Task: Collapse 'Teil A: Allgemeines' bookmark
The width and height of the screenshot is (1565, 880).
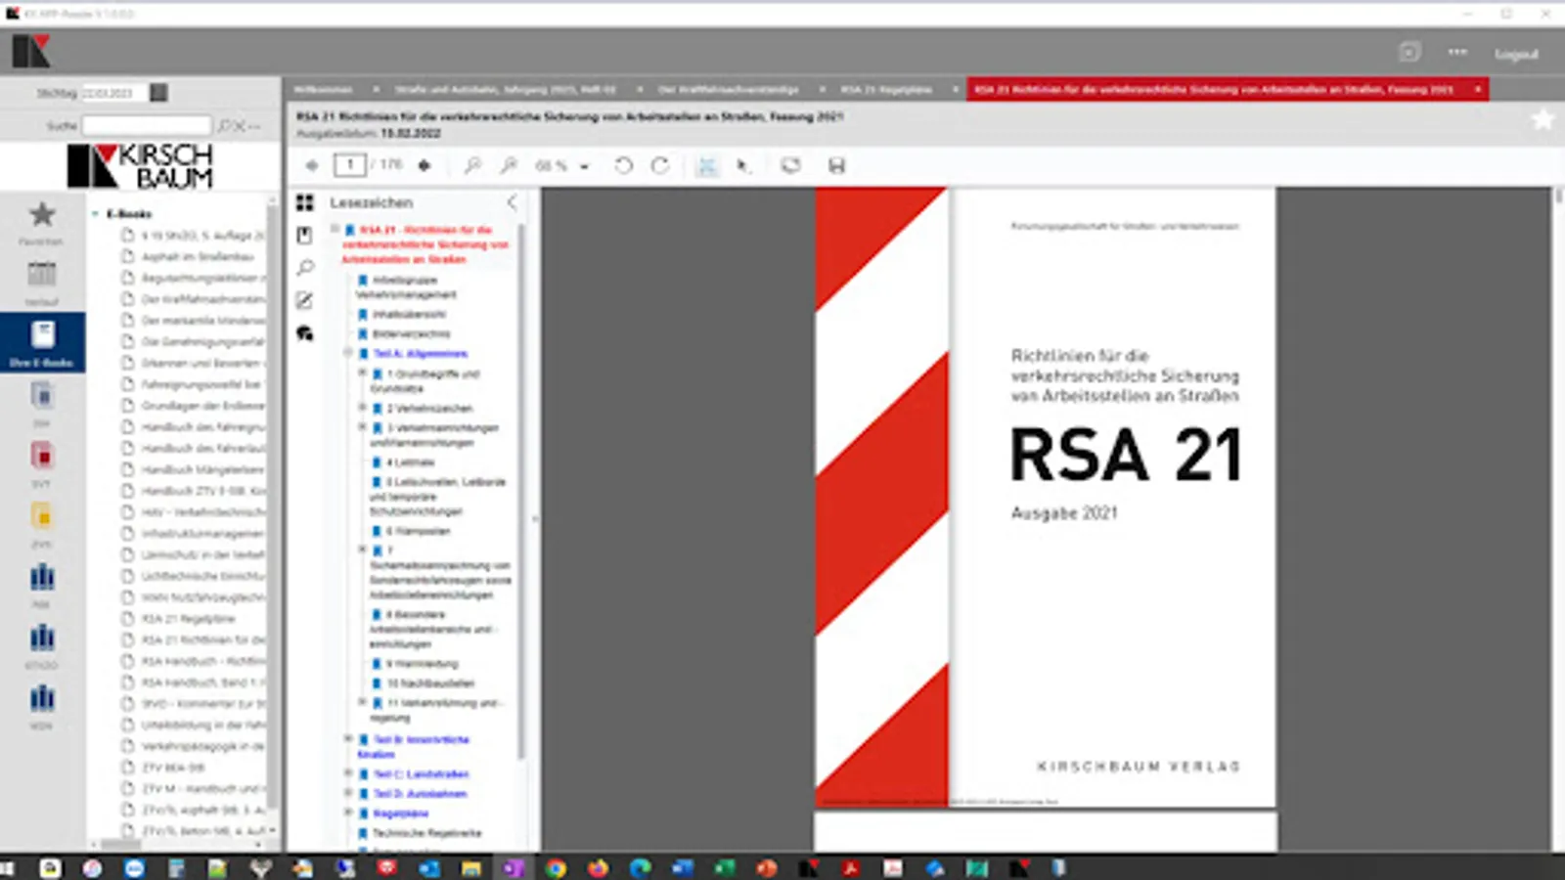Action: (348, 352)
